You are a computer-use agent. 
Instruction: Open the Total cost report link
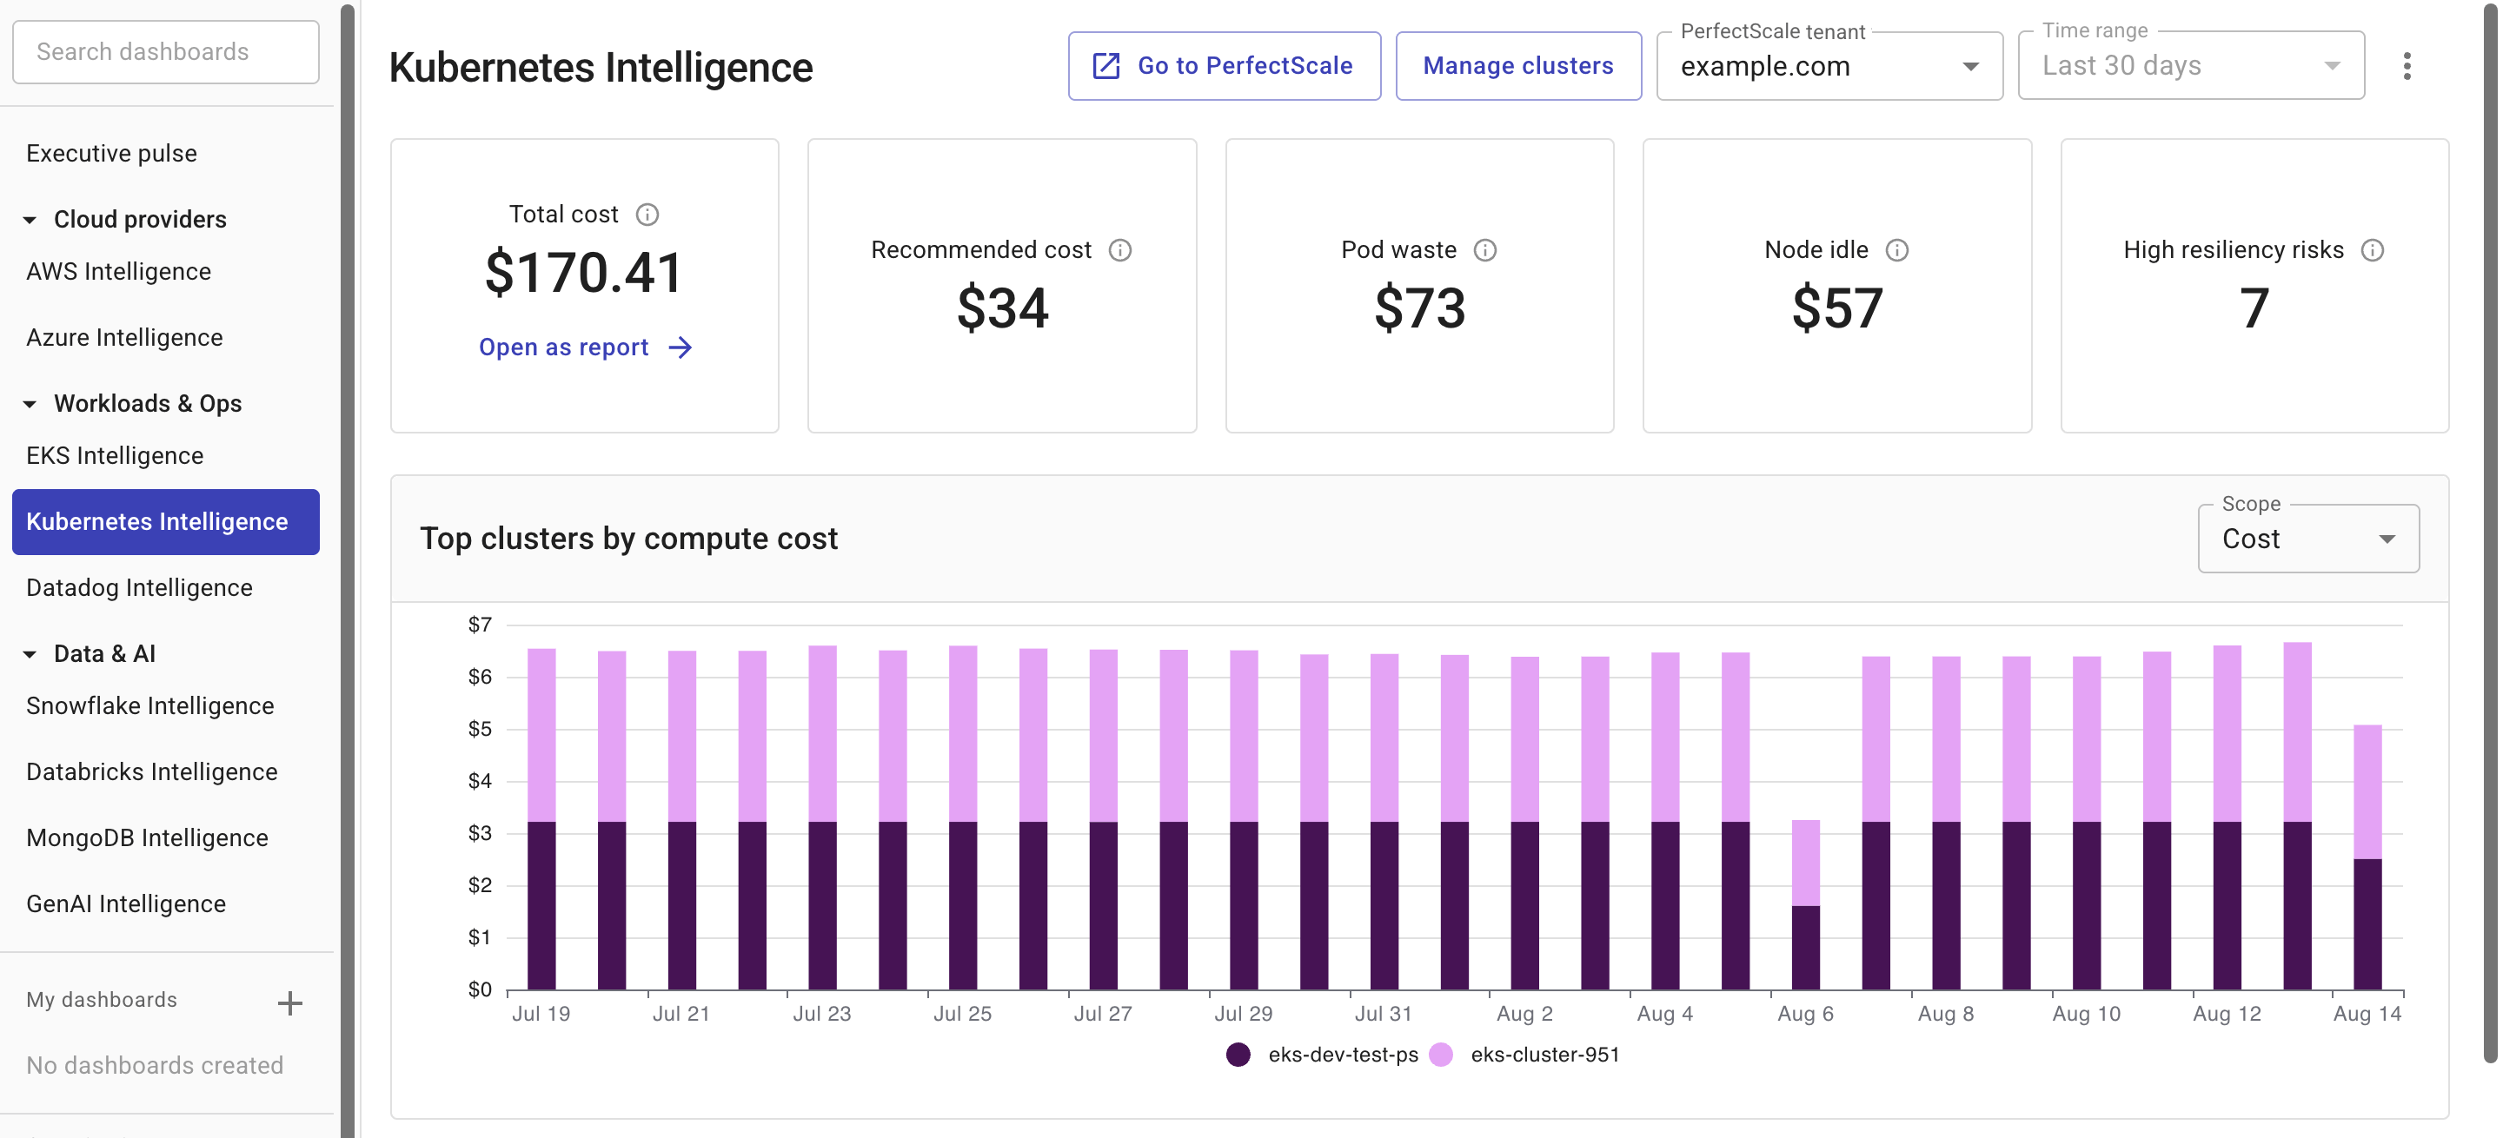tap(563, 347)
